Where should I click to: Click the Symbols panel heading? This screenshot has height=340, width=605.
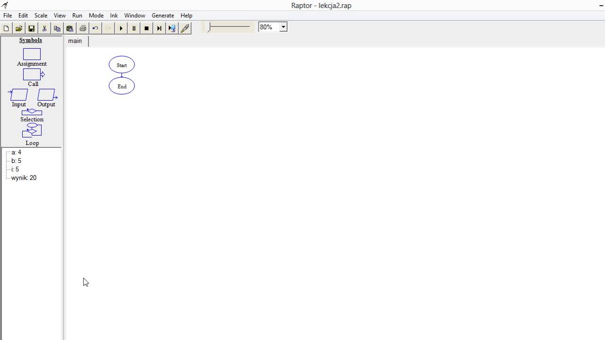[31, 40]
